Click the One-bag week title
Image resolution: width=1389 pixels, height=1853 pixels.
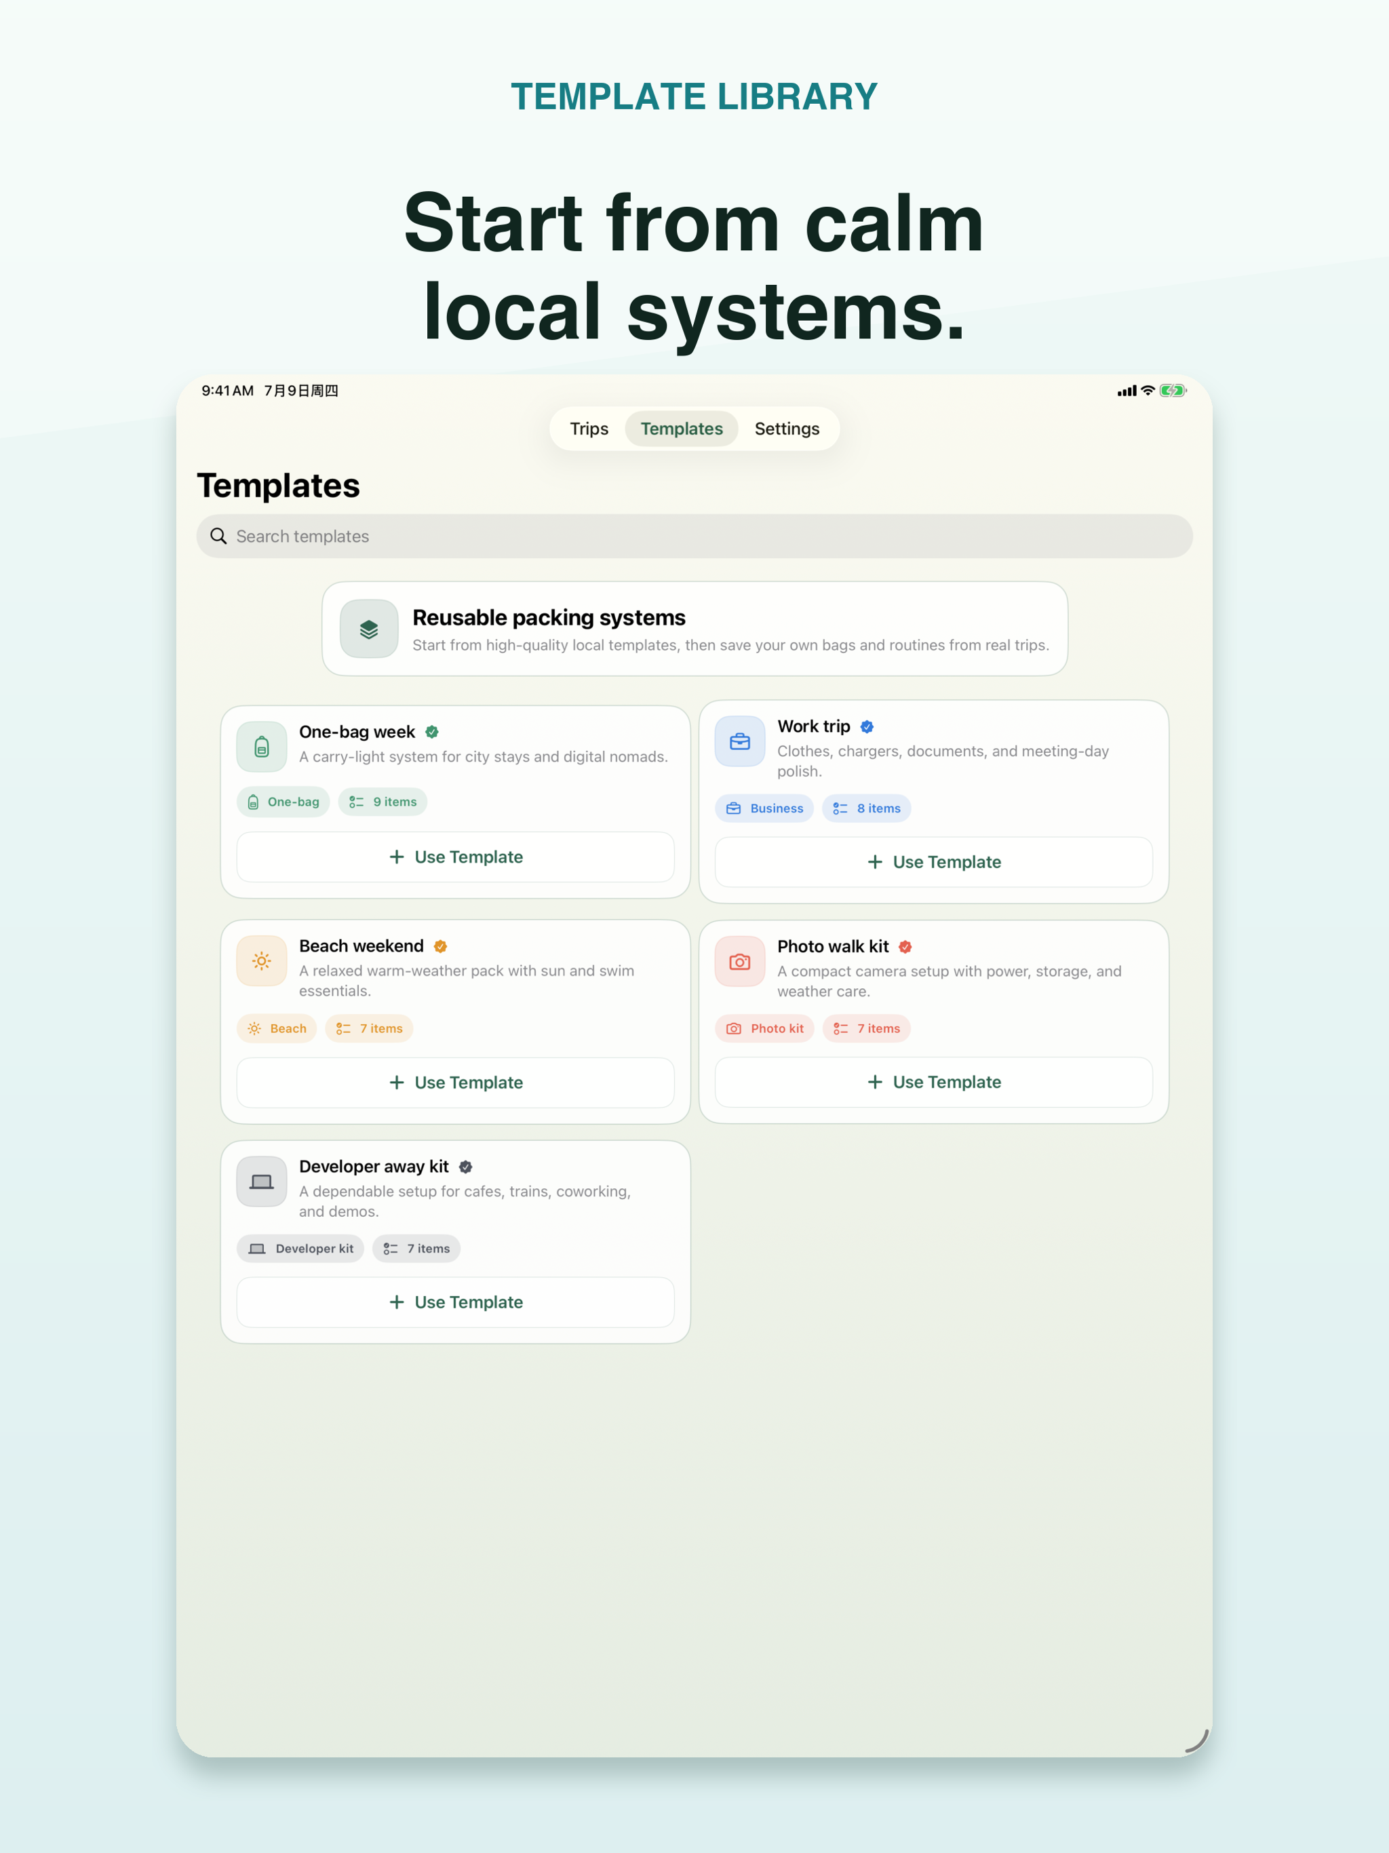click(x=357, y=732)
